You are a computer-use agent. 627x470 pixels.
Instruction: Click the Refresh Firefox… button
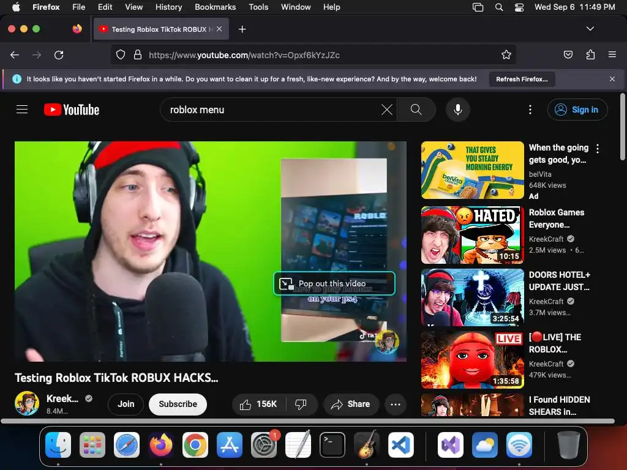coord(522,79)
